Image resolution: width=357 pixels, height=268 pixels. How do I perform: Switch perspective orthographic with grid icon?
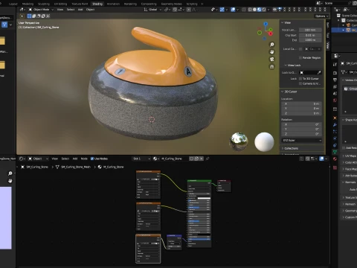coord(272,66)
